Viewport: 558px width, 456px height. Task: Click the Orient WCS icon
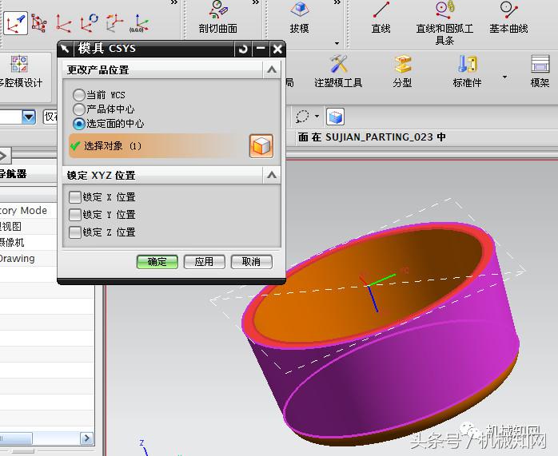[114, 23]
